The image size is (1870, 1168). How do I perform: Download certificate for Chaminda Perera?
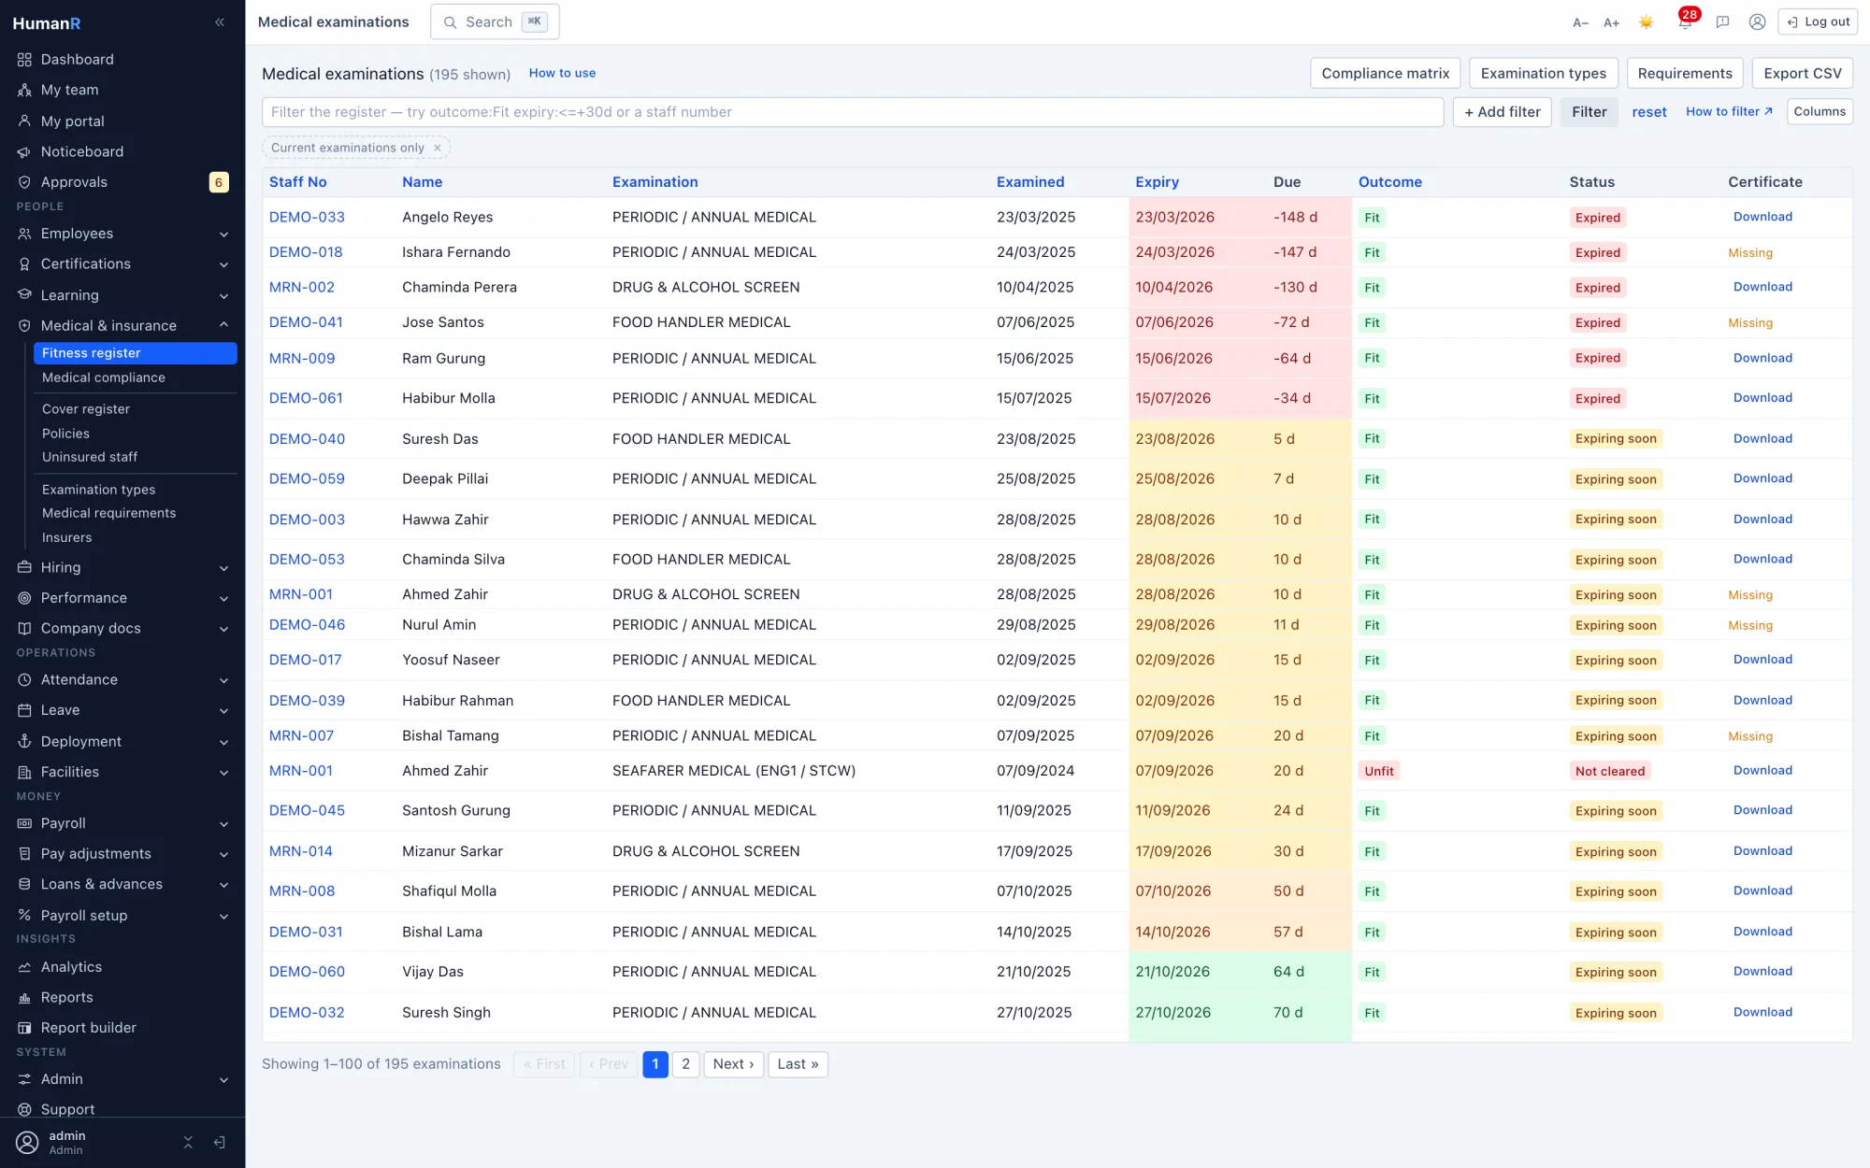pyautogui.click(x=1762, y=287)
